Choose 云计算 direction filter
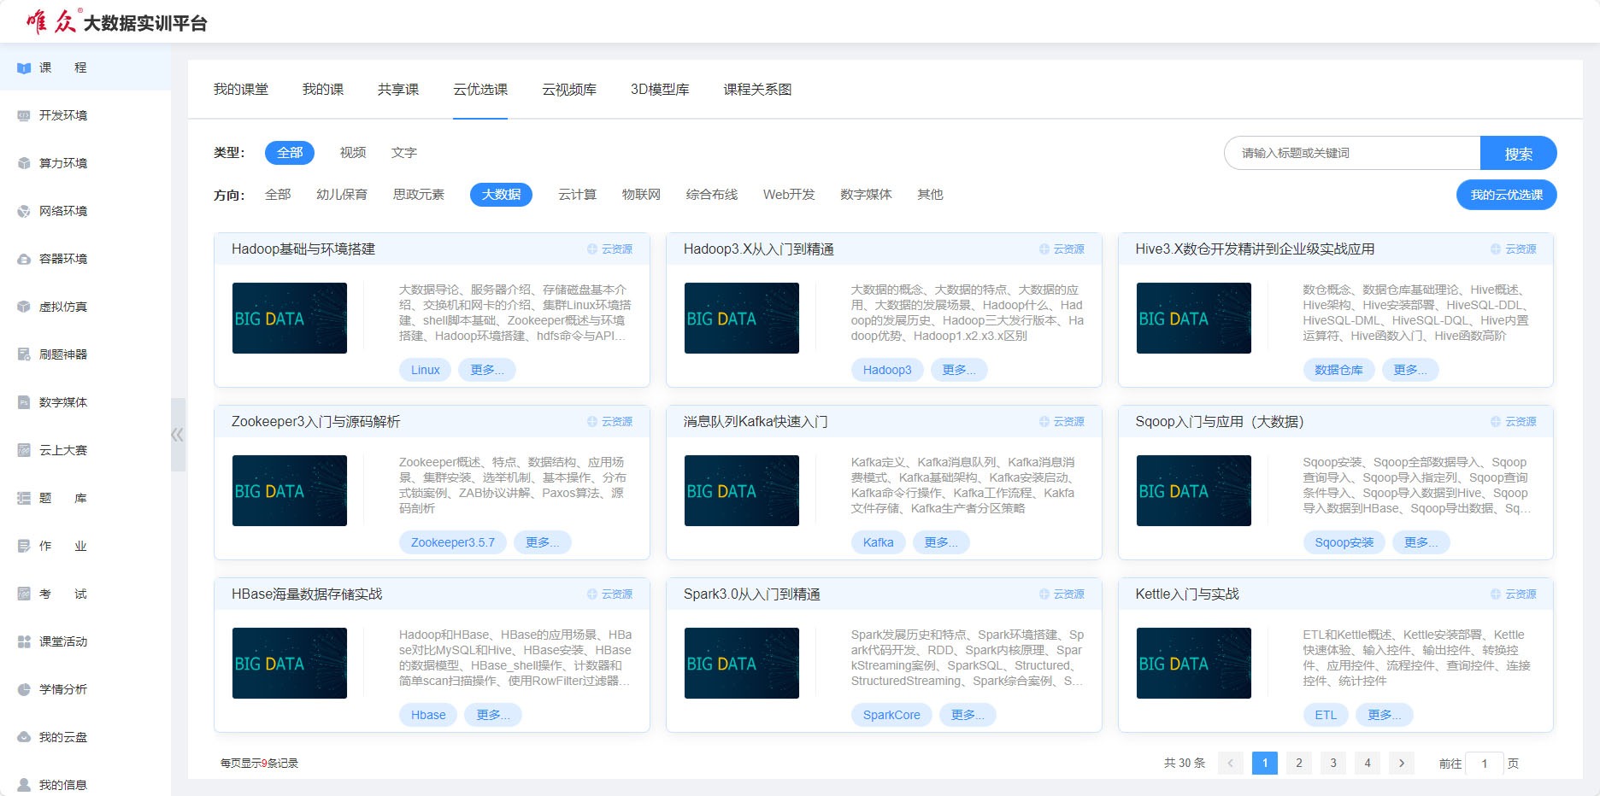Image resolution: width=1600 pixels, height=796 pixels. click(x=577, y=195)
